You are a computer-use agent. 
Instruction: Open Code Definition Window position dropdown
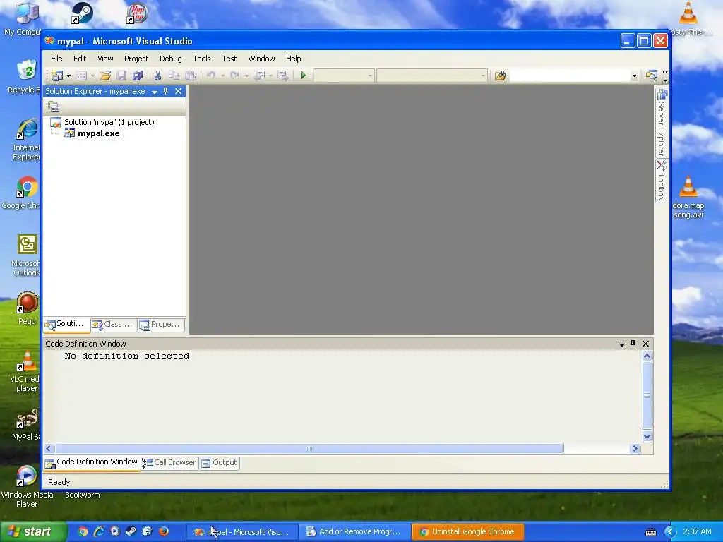pos(621,344)
